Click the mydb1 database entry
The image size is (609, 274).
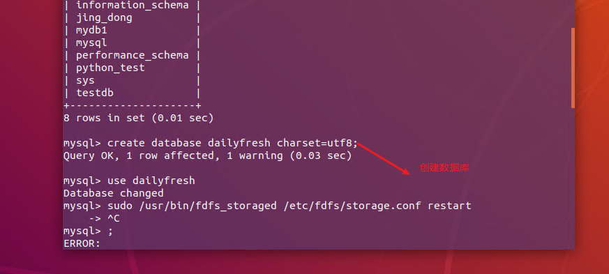91,30
